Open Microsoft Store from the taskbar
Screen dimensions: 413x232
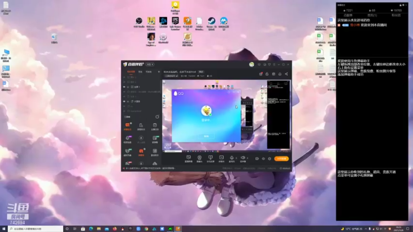(x=83, y=229)
